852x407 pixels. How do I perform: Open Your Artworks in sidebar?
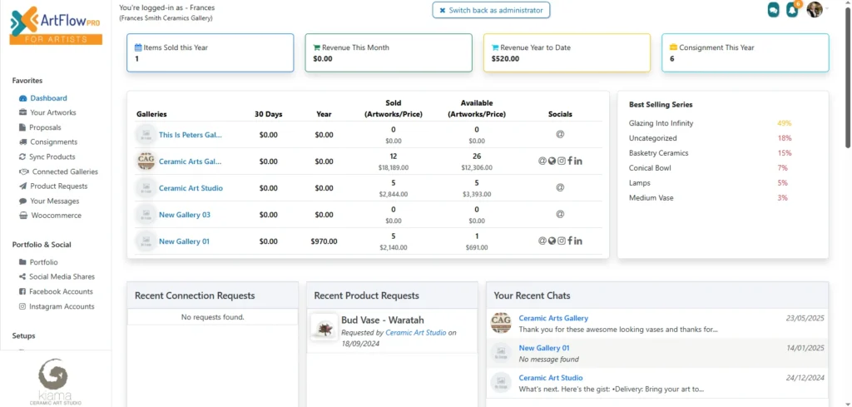(52, 112)
